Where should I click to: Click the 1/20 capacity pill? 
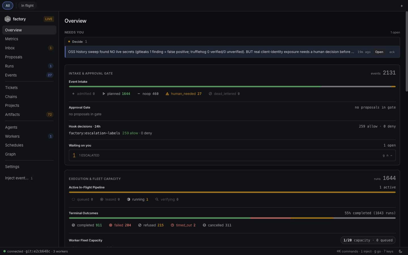click(368, 240)
